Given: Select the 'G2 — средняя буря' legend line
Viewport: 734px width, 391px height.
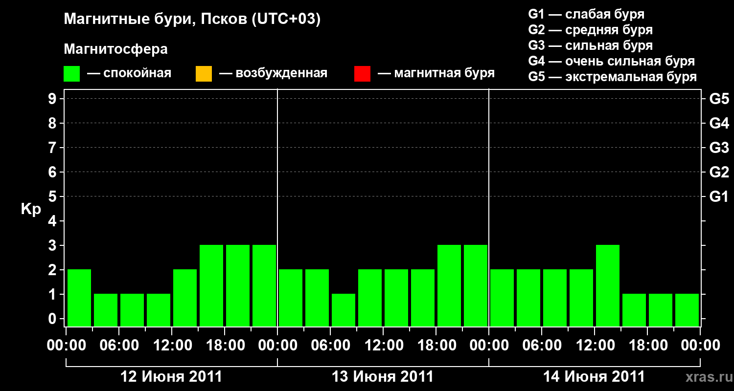Looking at the screenshot, I should point(591,30).
